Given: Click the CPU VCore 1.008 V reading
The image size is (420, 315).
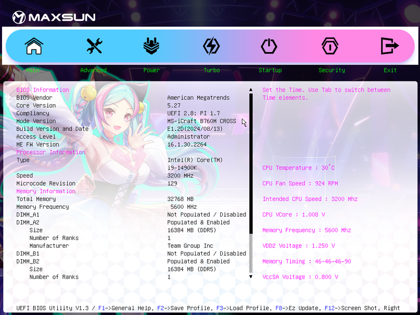Looking at the screenshot, I should tap(293, 215).
